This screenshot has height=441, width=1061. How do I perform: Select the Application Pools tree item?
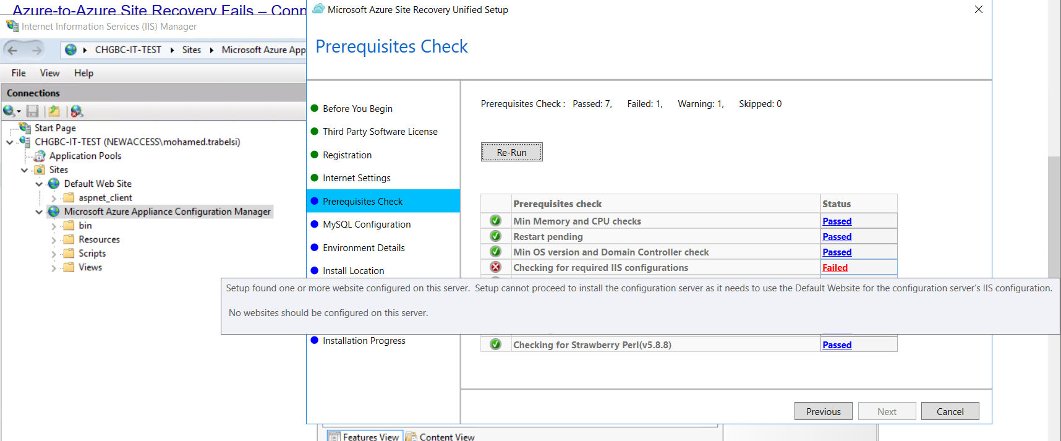85,156
